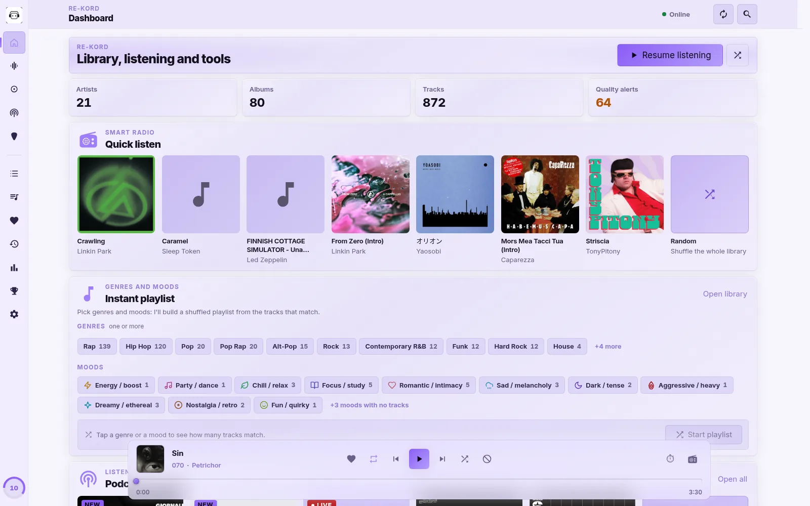Toggle the Chill / relax mood chip
This screenshot has height=506, width=810.
(x=268, y=385)
